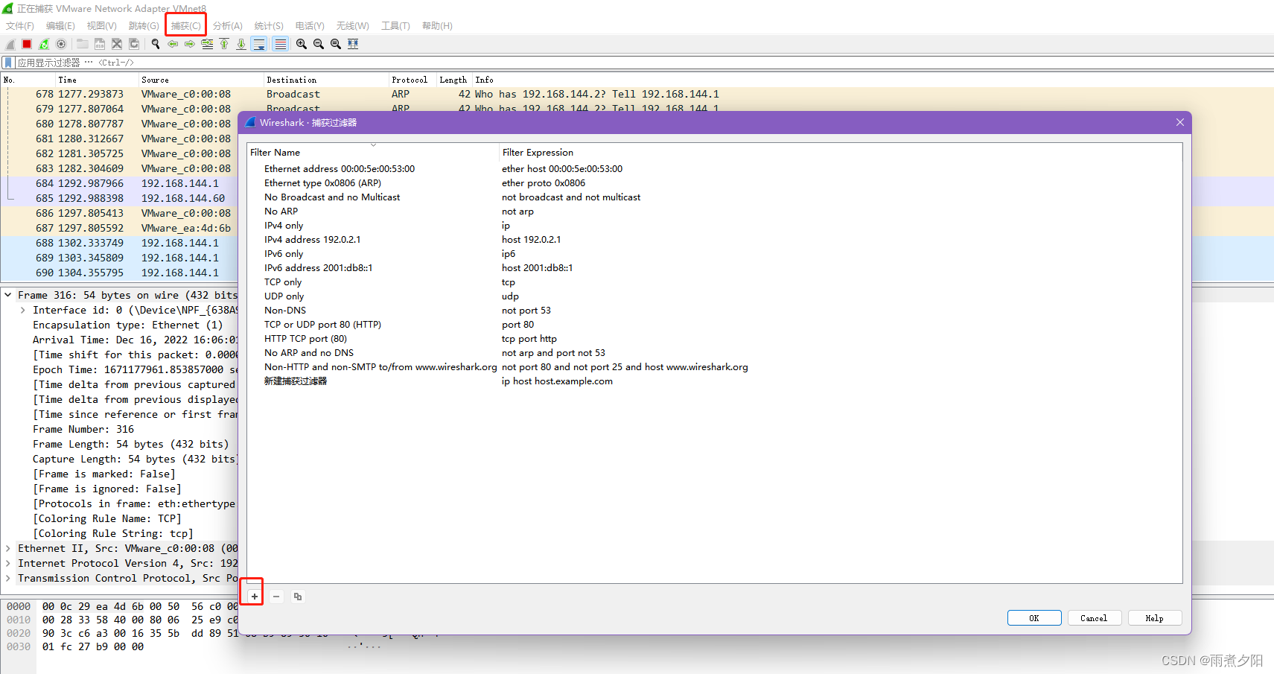
Task: Zoom in on main window text
Action: (302, 44)
